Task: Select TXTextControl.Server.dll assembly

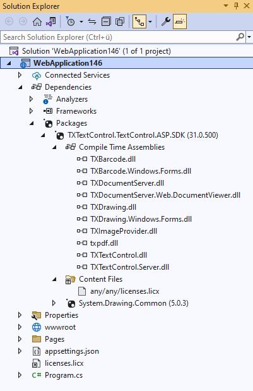Action: [x=129, y=267]
